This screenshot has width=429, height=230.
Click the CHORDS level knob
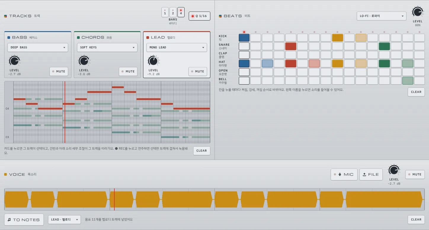(84, 61)
